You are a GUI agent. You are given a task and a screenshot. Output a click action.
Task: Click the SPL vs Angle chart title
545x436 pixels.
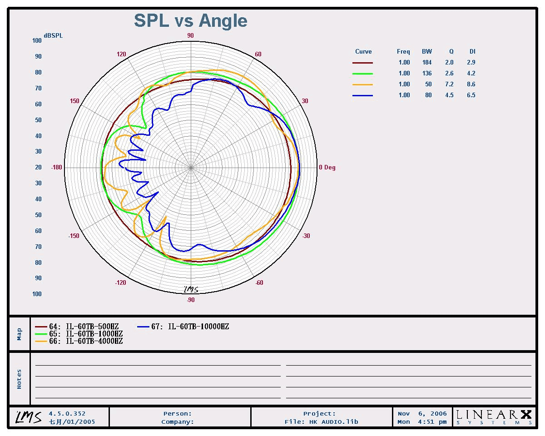[x=190, y=21]
